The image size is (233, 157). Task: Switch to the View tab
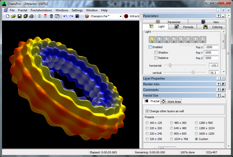[x=207, y=22]
